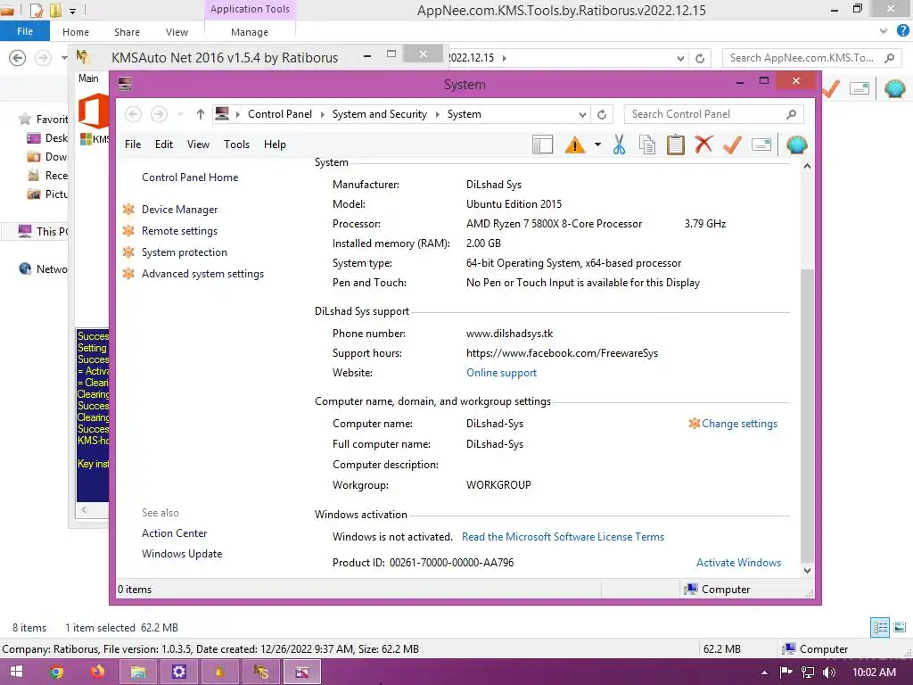913x685 pixels.
Task: Click Activate Windows link
Action: (x=738, y=563)
